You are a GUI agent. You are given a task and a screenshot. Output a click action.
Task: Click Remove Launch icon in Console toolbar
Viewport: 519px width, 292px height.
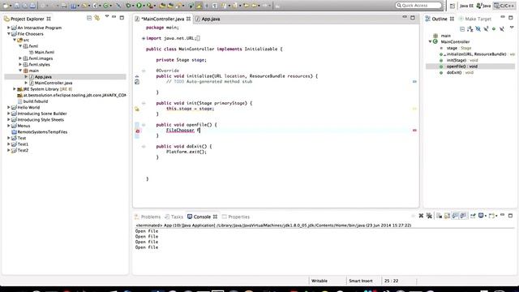pos(421,216)
